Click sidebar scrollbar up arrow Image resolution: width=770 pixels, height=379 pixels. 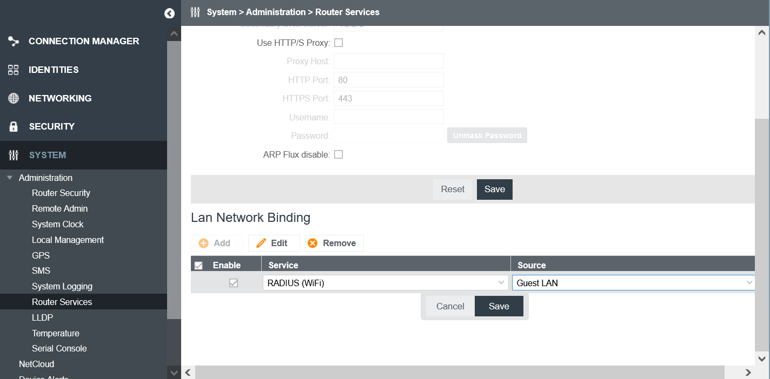tap(174, 33)
